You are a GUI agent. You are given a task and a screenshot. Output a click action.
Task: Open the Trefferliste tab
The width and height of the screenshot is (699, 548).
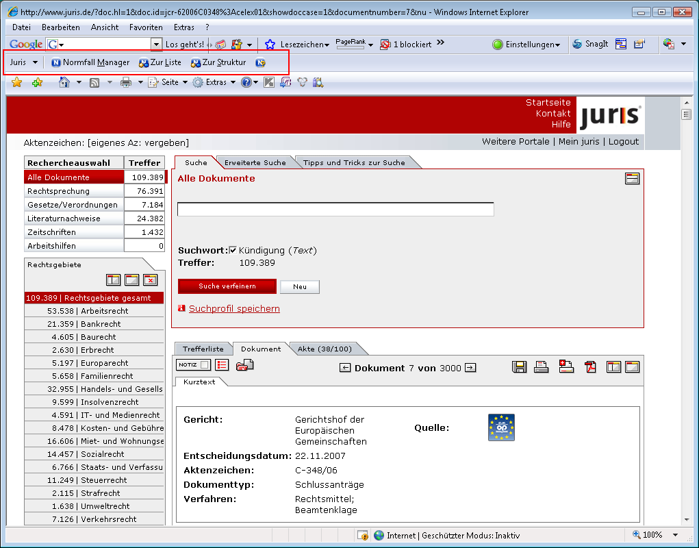pos(203,349)
